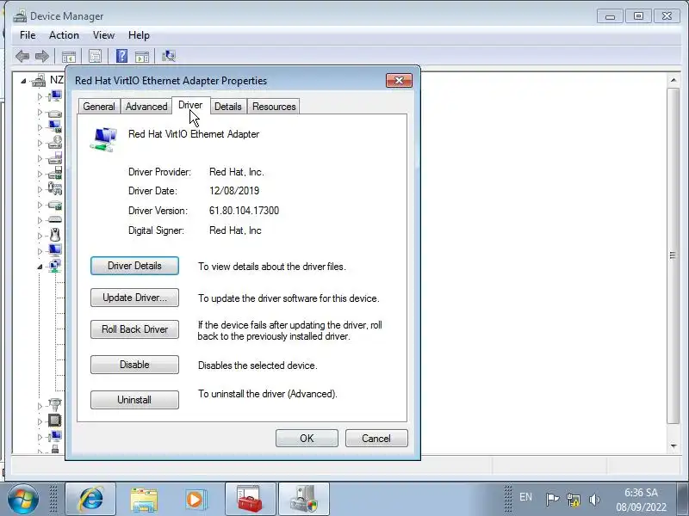Open Windows Explorer folder taskbar icon
Viewport: 689px width, 516px height.
[x=144, y=500]
